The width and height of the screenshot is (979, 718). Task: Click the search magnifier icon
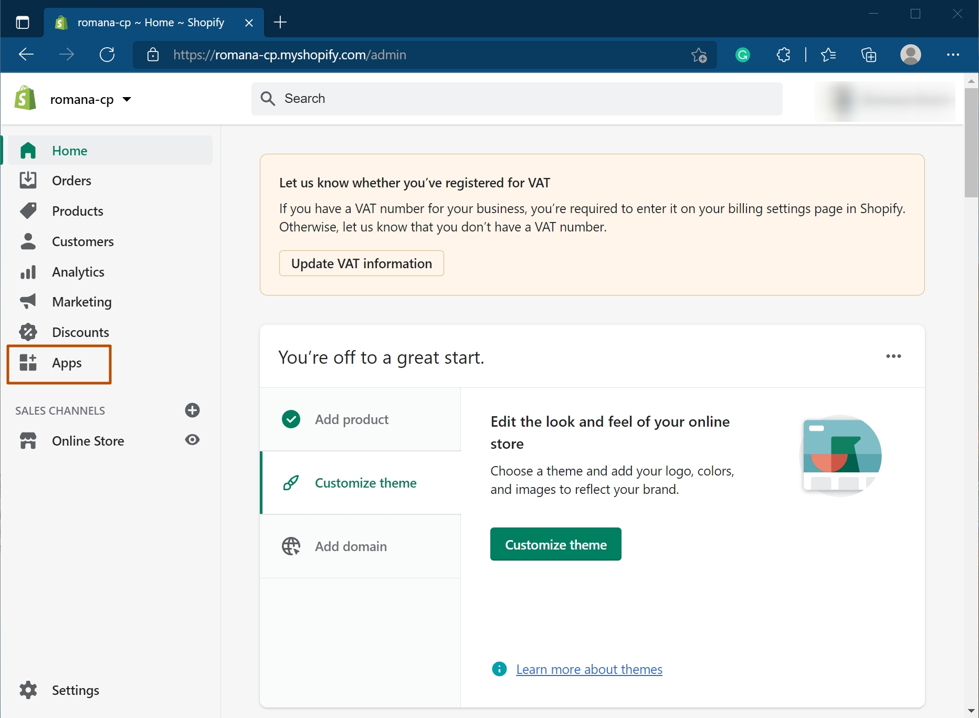(x=268, y=99)
